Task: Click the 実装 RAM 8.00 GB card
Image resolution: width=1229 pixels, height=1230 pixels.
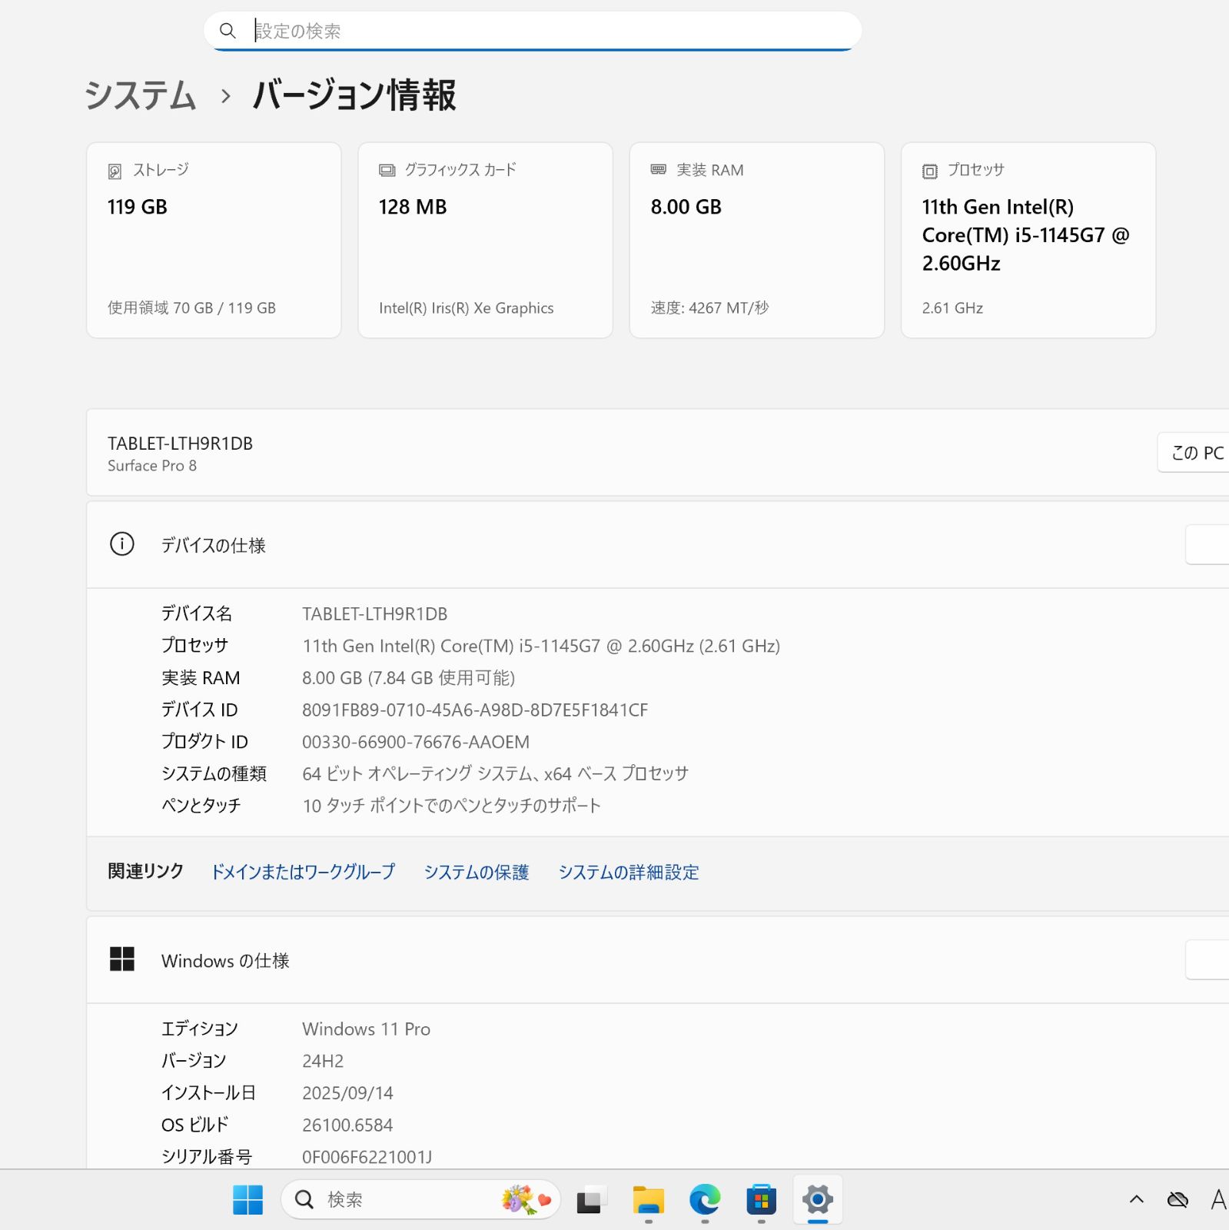Action: 756,240
